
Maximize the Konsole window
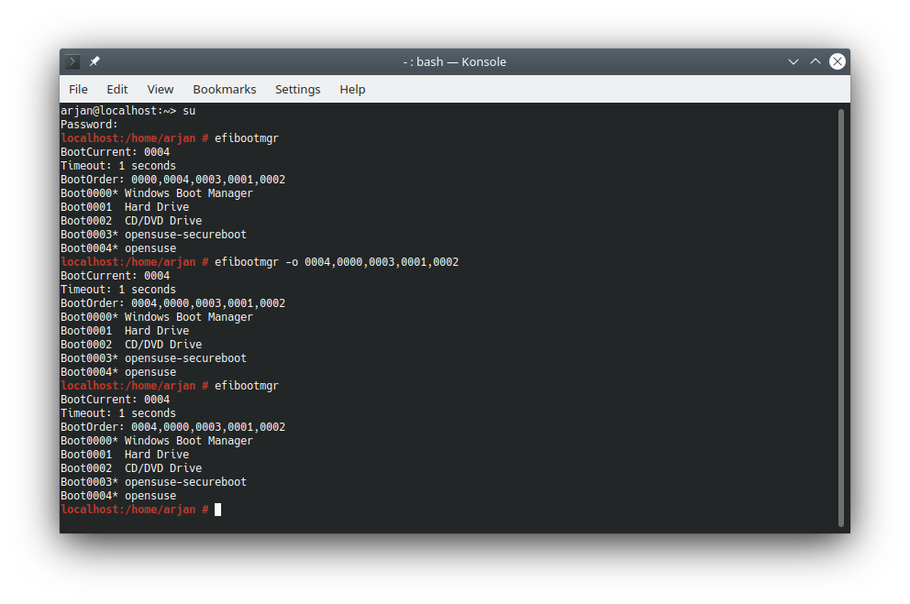(816, 61)
